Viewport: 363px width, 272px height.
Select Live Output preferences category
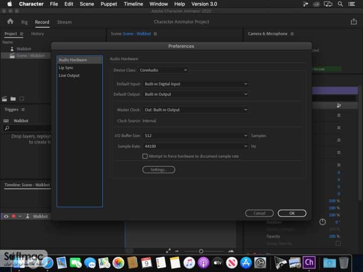[x=80, y=76]
